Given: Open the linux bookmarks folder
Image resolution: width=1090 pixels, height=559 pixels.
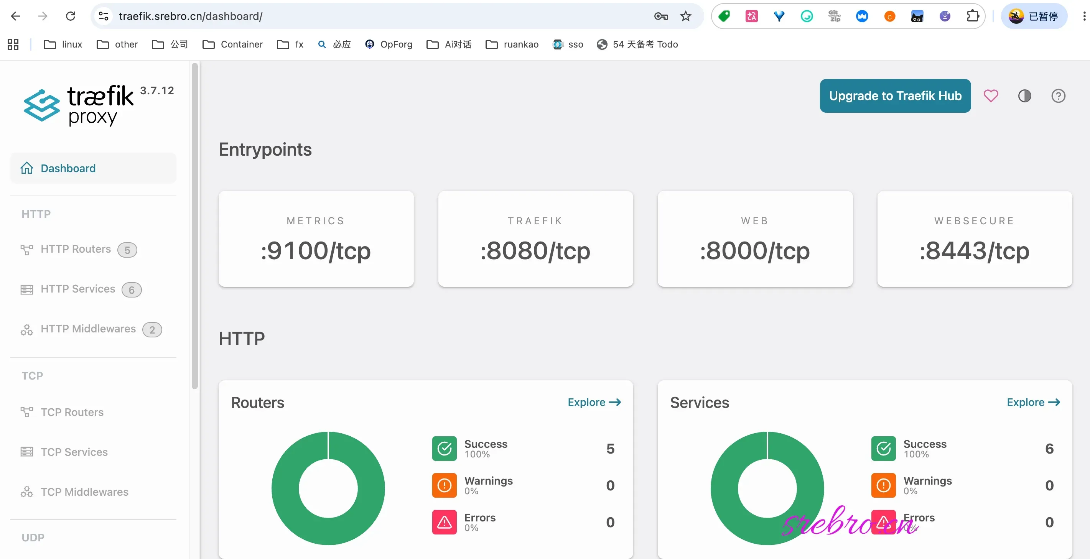Looking at the screenshot, I should point(63,44).
